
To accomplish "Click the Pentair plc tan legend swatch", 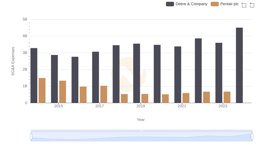I will pos(215,4).
